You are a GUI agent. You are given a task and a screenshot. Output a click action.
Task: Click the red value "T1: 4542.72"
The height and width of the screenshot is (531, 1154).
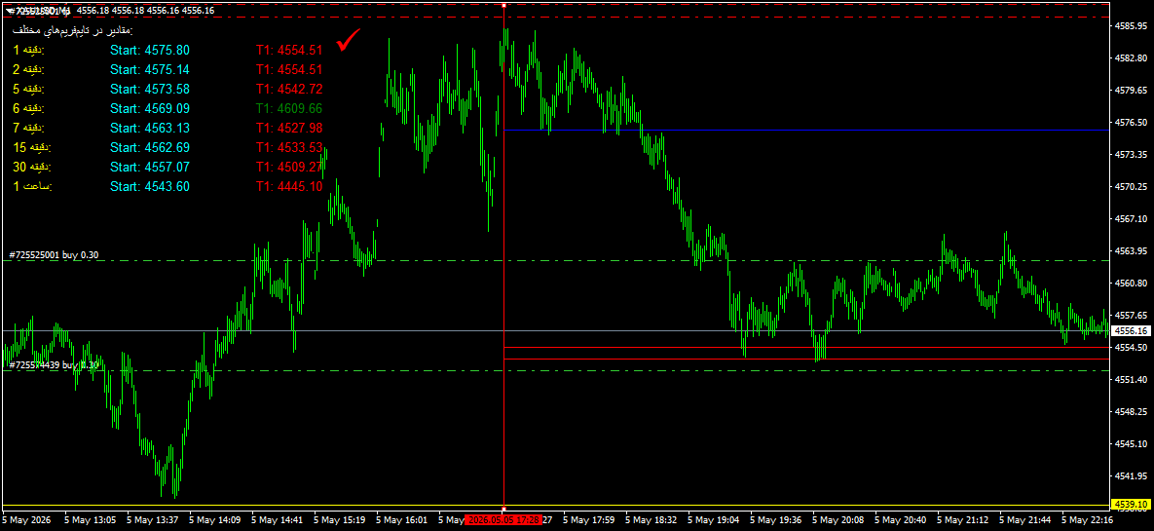pyautogui.click(x=290, y=89)
